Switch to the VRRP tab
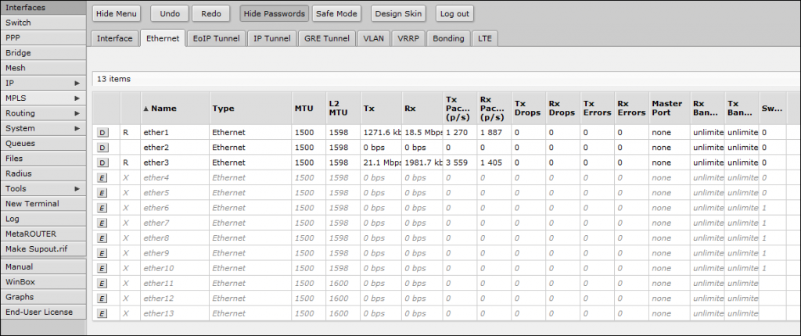The height and width of the screenshot is (336, 801). pyautogui.click(x=409, y=38)
